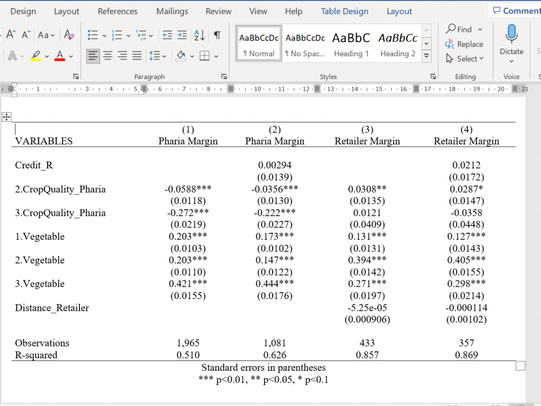Switch to Mailings tab

point(172,11)
